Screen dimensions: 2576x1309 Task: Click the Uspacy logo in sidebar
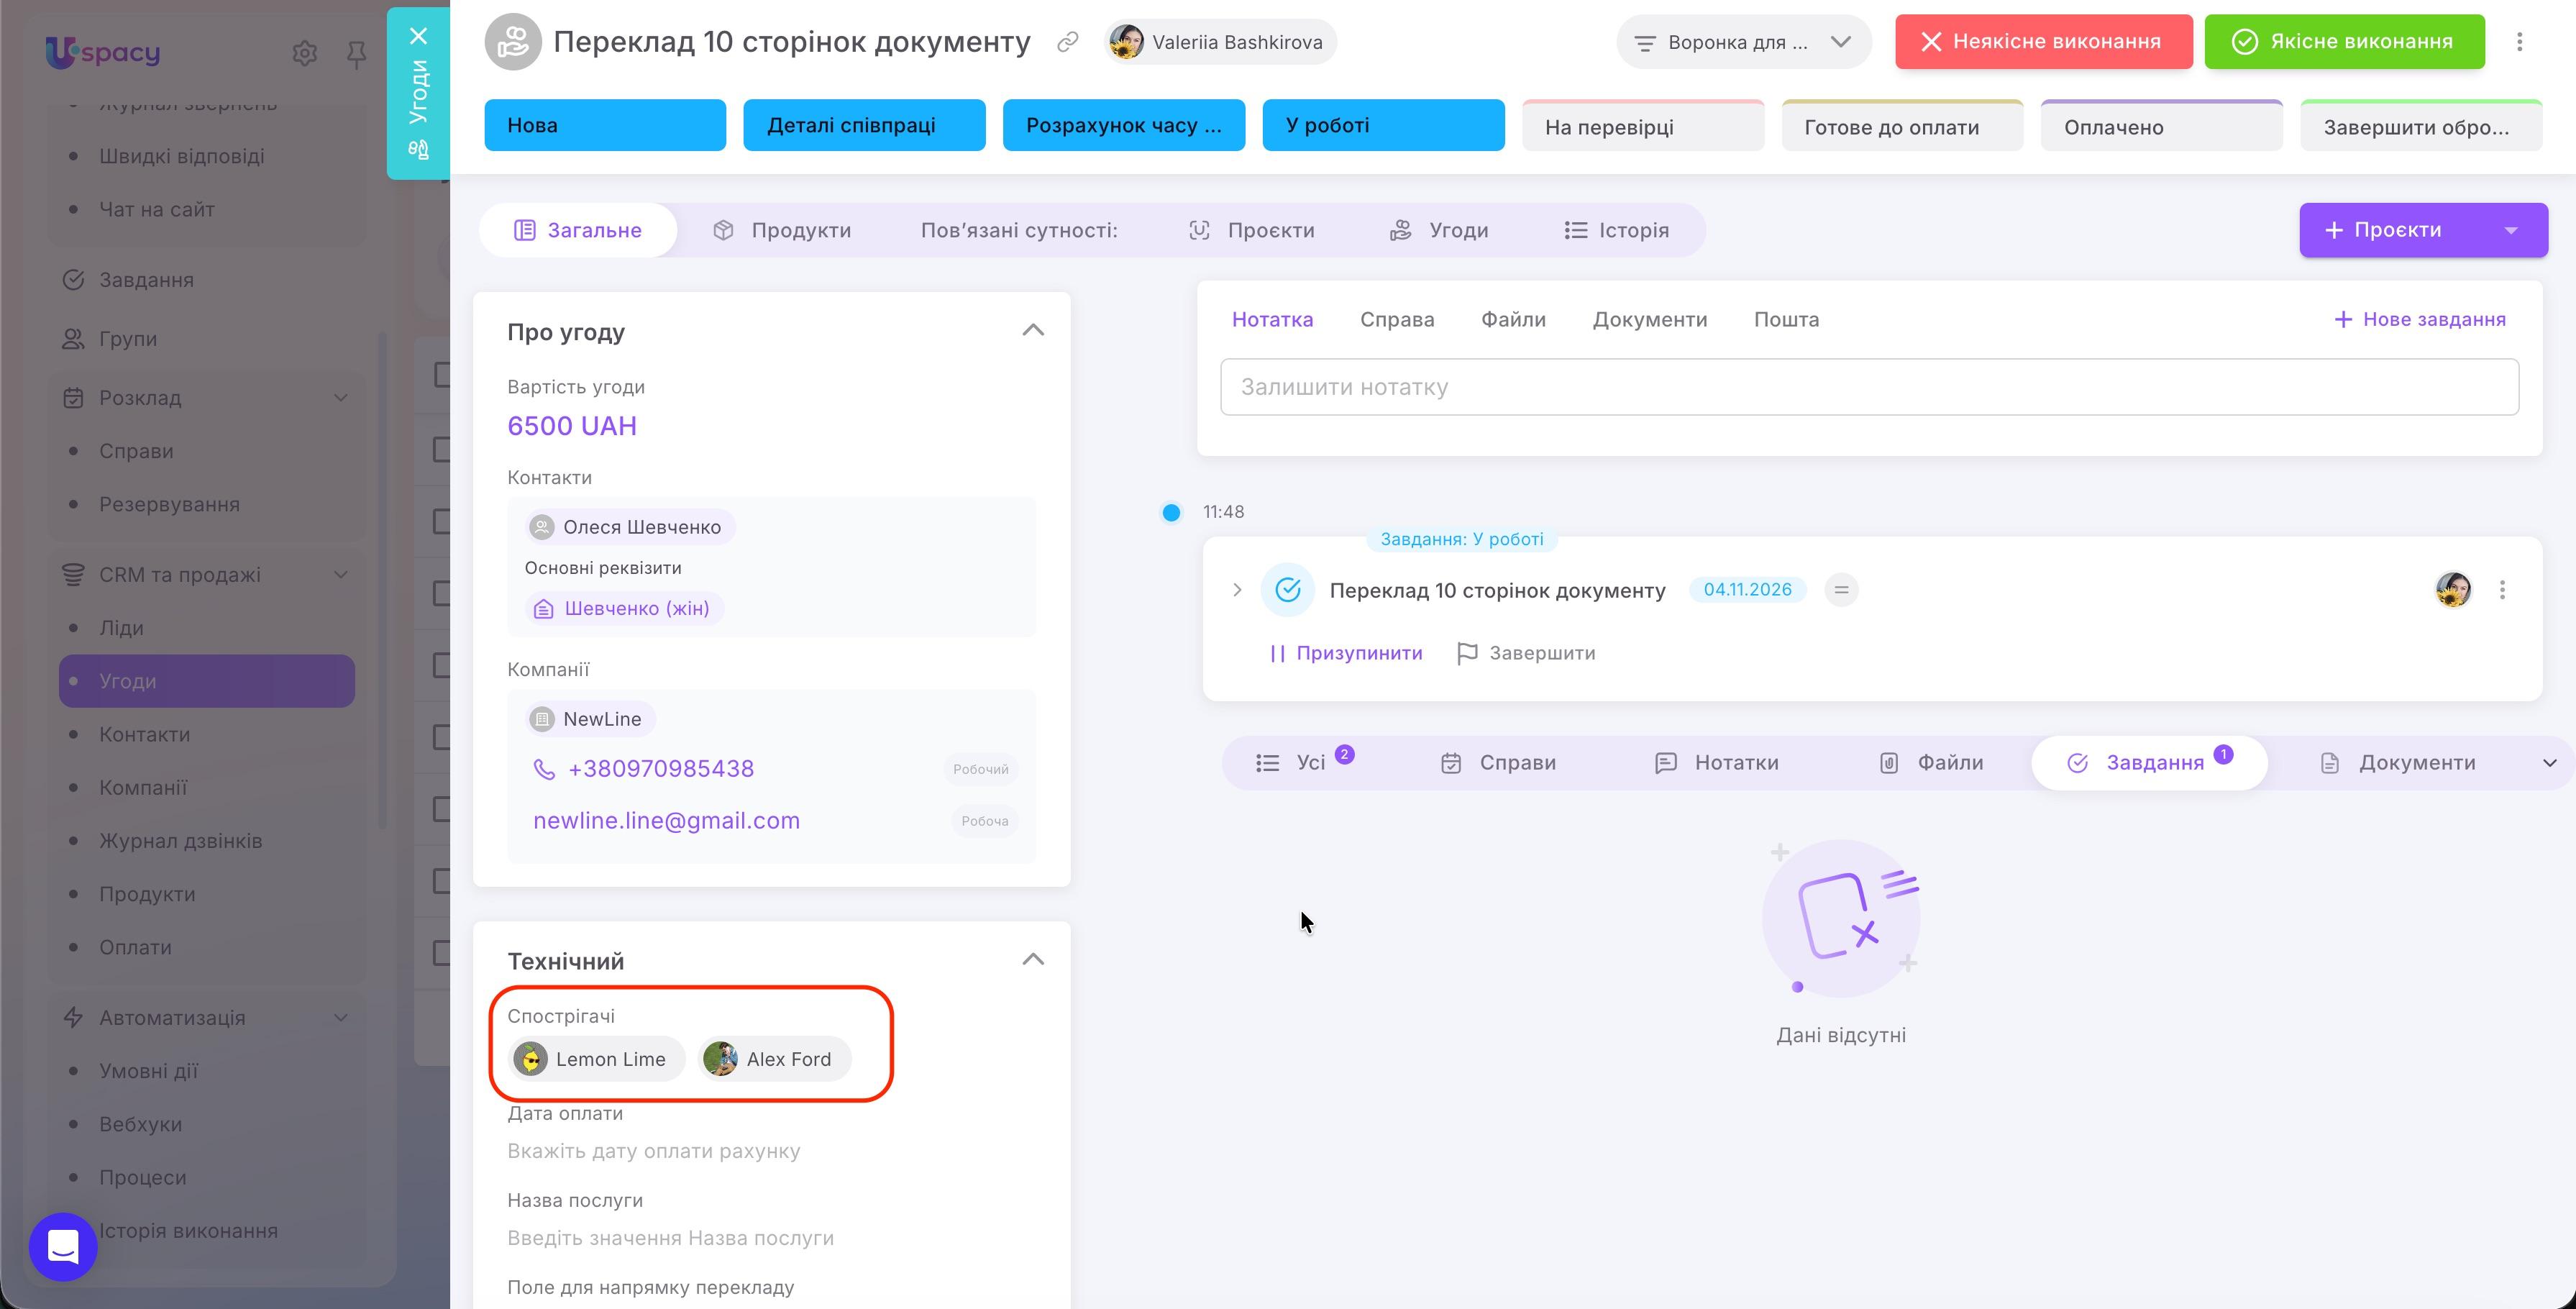103,52
